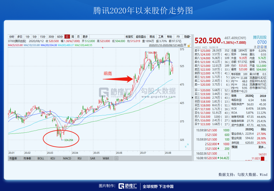Click the 324.294 low price label

pyautogui.click(x=69, y=140)
